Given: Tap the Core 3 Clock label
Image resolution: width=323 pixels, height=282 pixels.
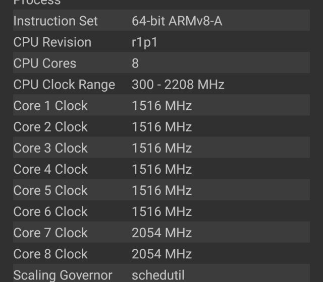Looking at the screenshot, I should (50, 148).
